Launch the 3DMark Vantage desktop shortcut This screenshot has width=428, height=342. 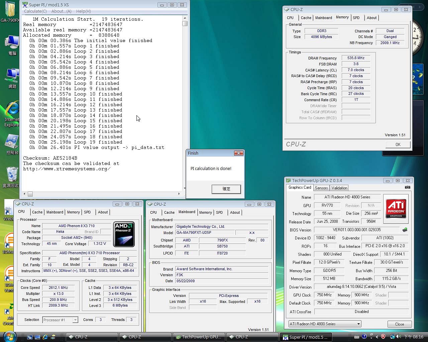click(x=8, y=279)
